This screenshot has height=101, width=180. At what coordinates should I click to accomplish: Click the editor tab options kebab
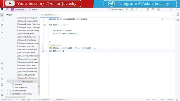point(172,15)
